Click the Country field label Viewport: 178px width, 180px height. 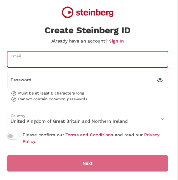coord(18,116)
